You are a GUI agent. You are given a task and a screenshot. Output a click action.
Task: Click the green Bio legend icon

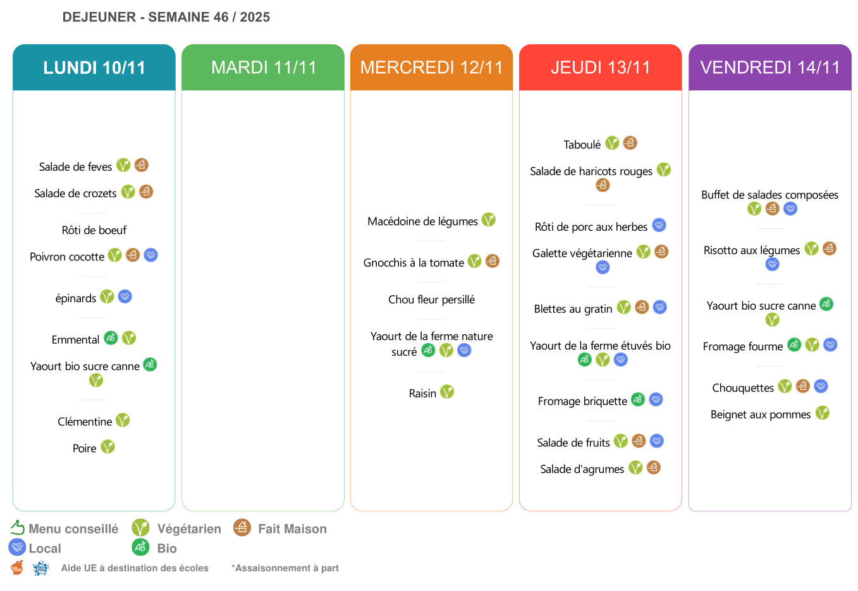(x=140, y=547)
